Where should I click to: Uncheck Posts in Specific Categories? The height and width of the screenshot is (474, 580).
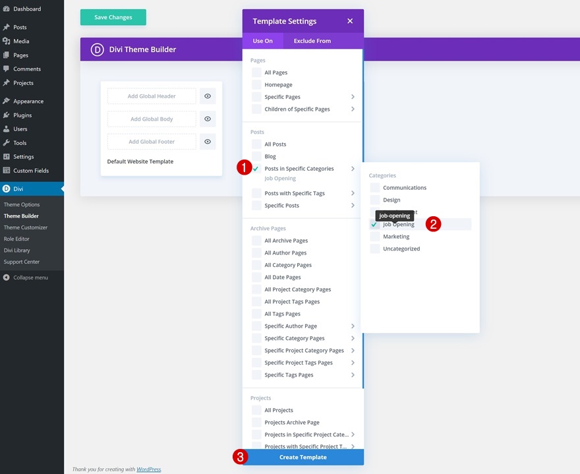(x=256, y=169)
